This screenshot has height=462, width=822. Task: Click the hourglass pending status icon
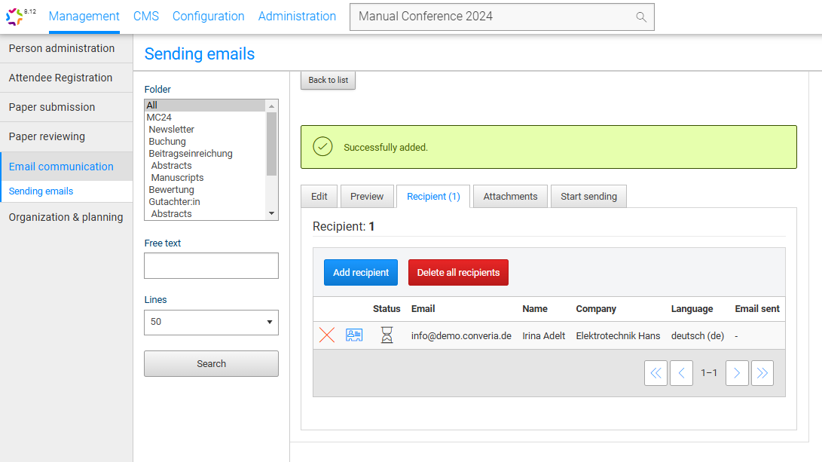tap(387, 335)
